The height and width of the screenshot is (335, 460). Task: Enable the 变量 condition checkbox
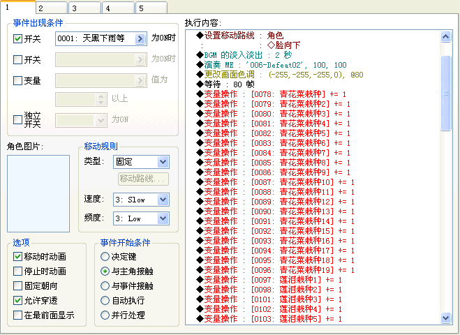click(x=17, y=80)
